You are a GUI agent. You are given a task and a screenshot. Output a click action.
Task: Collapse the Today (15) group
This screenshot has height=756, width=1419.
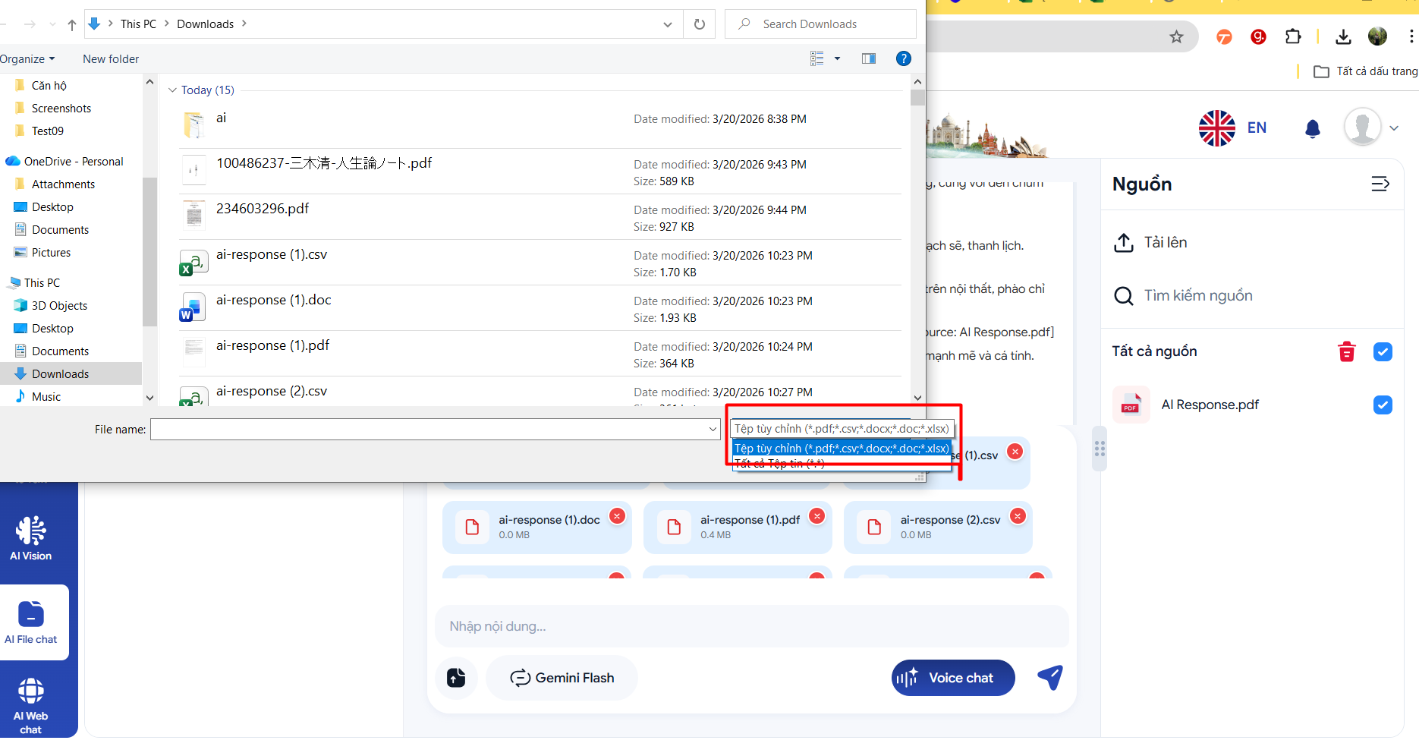(x=172, y=90)
